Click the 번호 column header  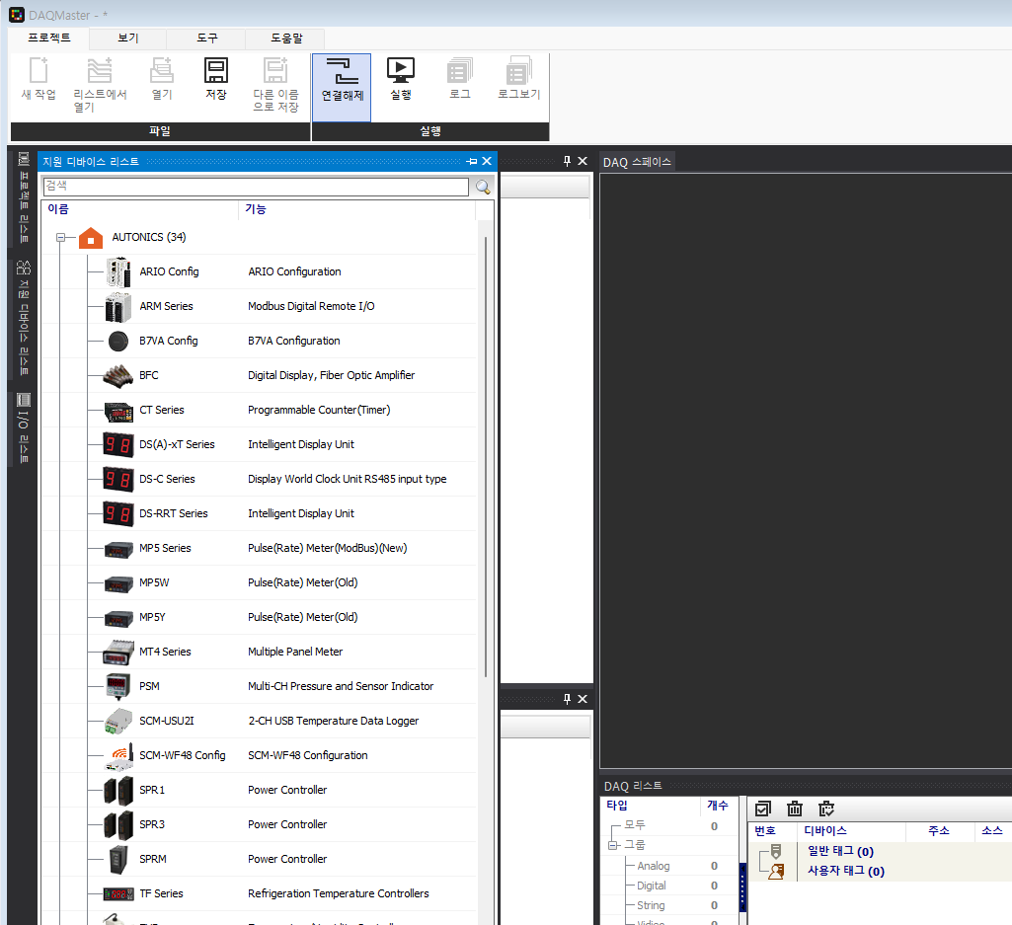coord(772,831)
